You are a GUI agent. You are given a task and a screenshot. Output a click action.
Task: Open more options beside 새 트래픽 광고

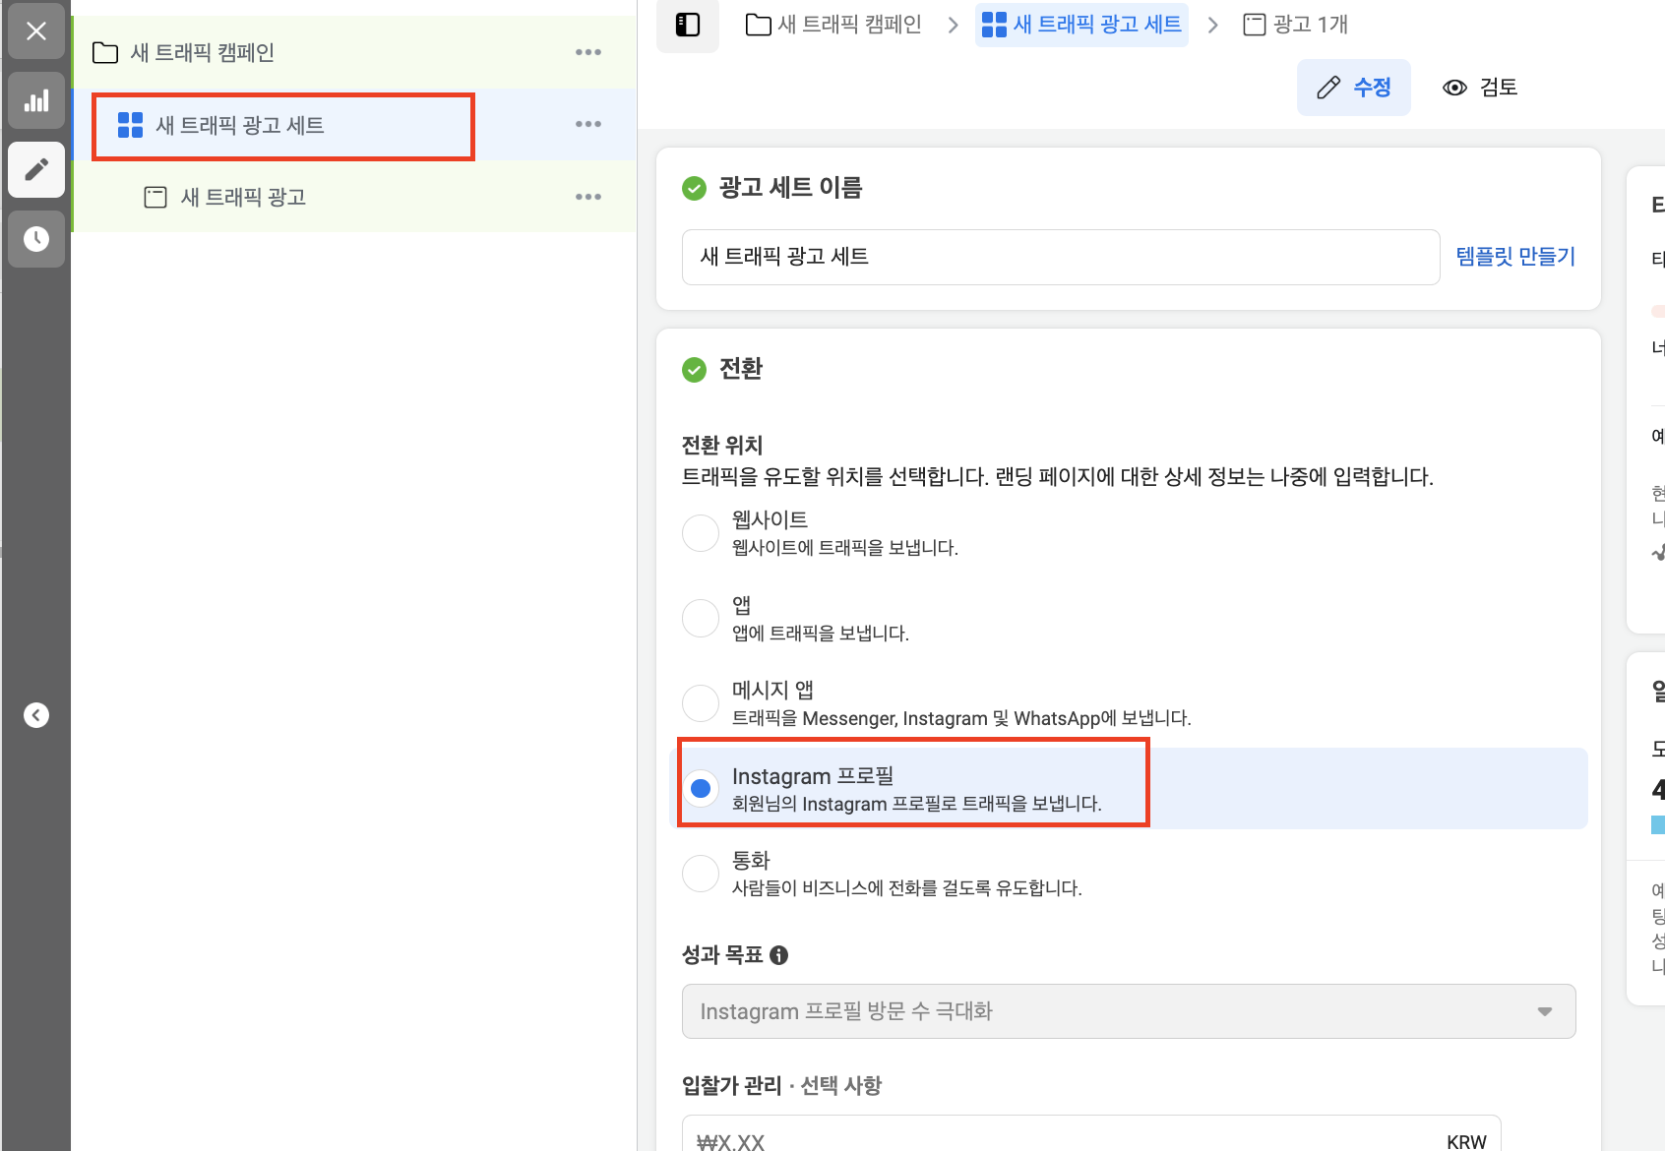[587, 196]
